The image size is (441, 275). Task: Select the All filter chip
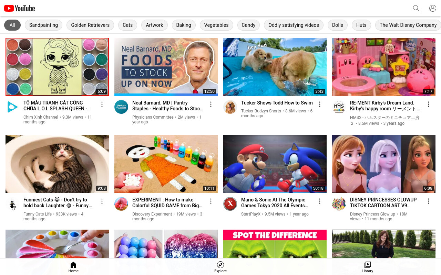12,25
